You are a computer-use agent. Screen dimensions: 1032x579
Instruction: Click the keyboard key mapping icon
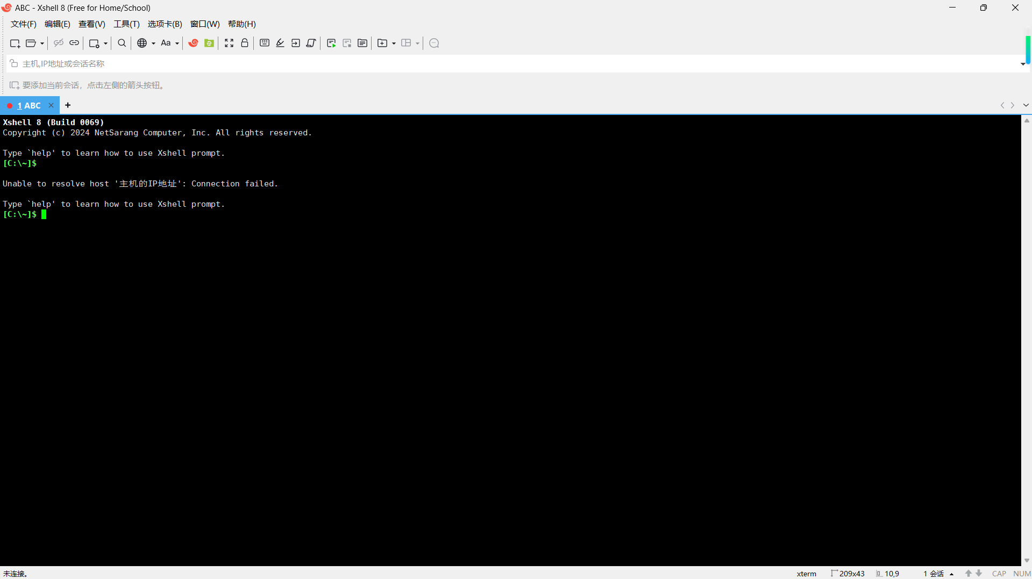point(265,43)
